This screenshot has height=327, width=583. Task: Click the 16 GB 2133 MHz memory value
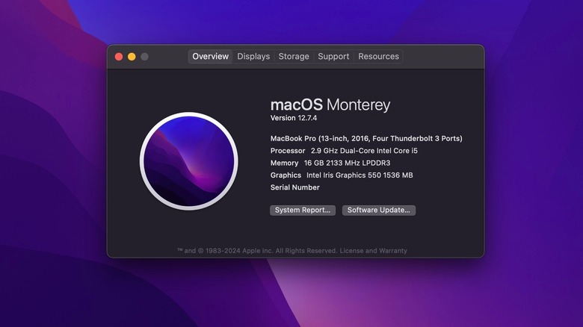[x=348, y=163]
